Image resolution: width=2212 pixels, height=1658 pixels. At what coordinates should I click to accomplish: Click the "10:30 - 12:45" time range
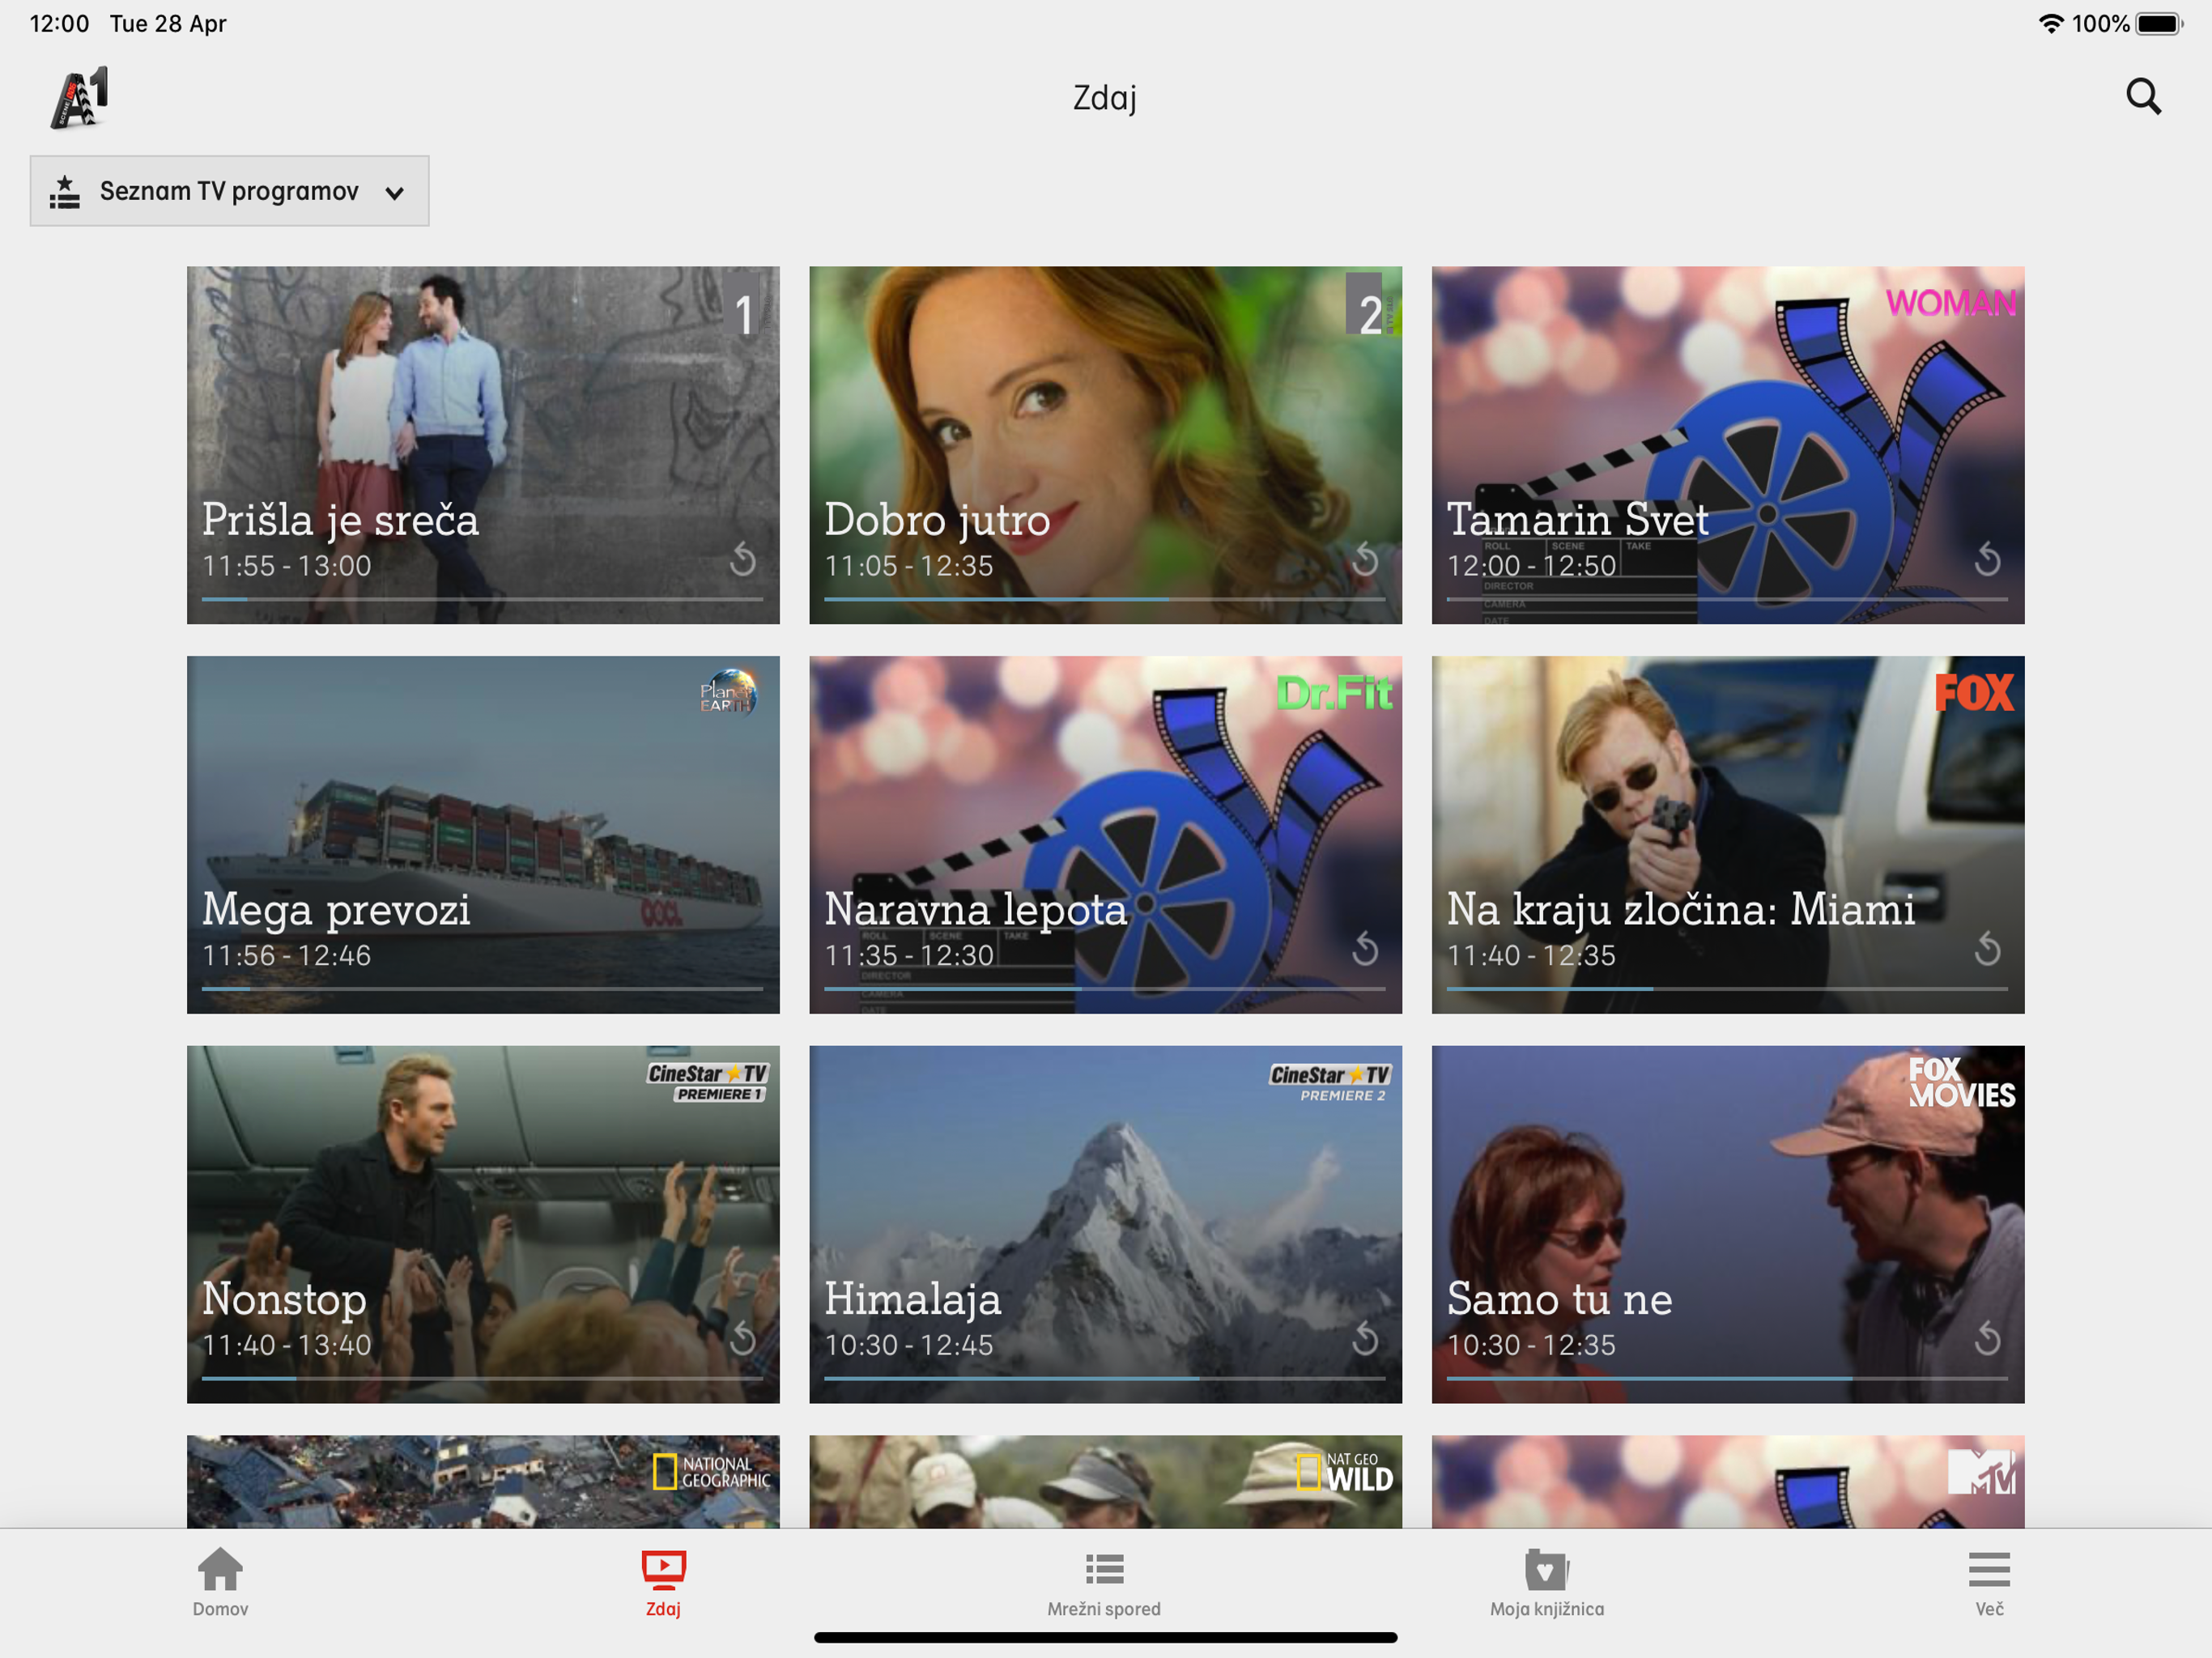click(908, 1345)
